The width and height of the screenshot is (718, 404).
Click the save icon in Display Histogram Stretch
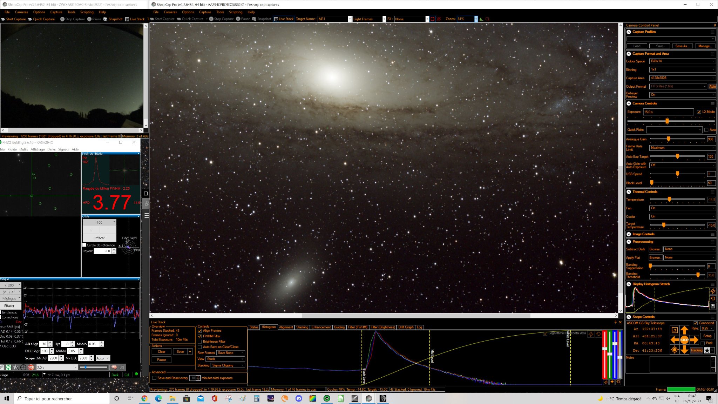(x=713, y=306)
